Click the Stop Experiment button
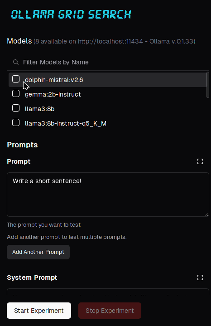This screenshot has width=211, height=326. (110, 311)
